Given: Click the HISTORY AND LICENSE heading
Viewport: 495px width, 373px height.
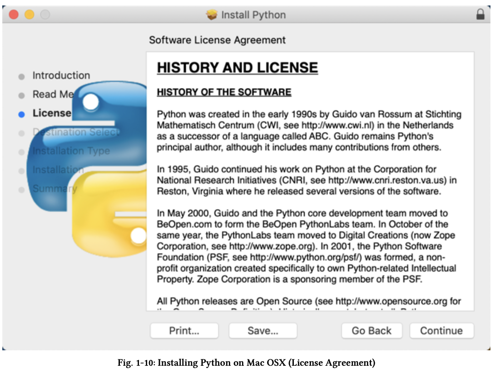Looking at the screenshot, I should pyautogui.click(x=237, y=67).
